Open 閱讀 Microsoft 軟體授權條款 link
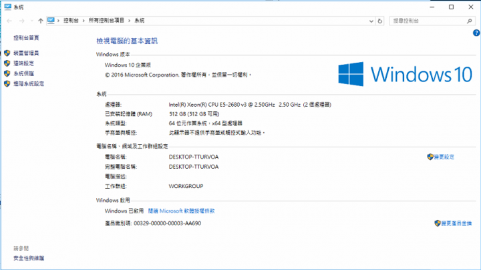This screenshot has height=270, width=481. [x=181, y=211]
